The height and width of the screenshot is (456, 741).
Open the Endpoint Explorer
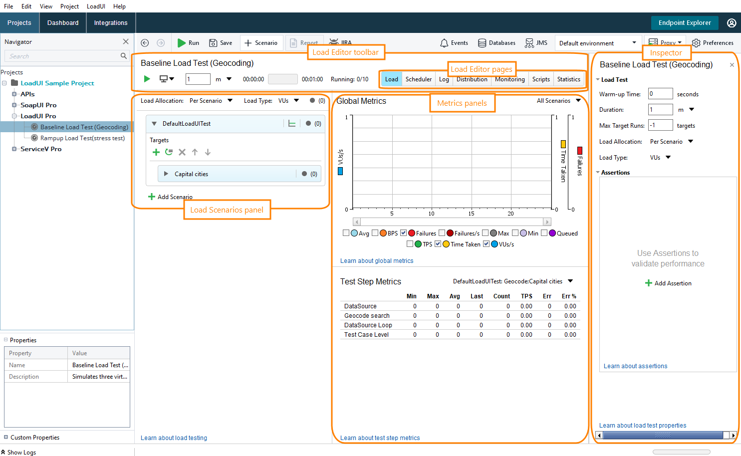685,23
